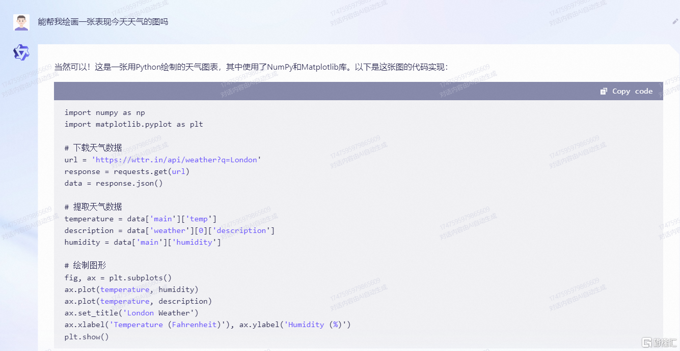This screenshot has height=351, width=680.
Task: Click the user avatar icon
Action: (x=21, y=22)
